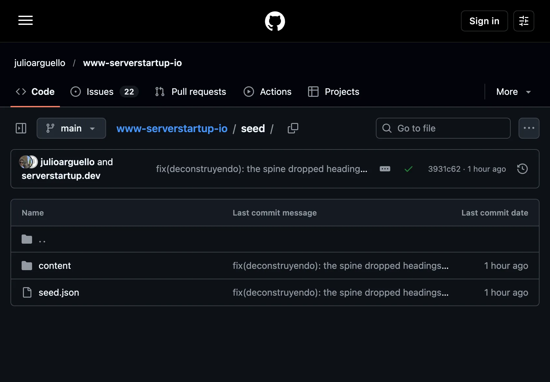This screenshot has height=382, width=550.
Task: Toggle the file tree side panel
Action: (x=21, y=128)
